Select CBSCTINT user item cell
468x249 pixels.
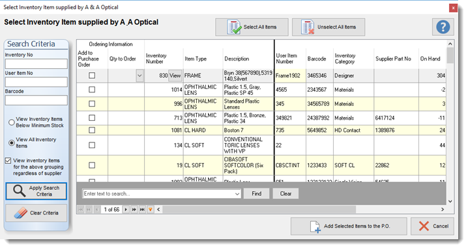point(290,165)
